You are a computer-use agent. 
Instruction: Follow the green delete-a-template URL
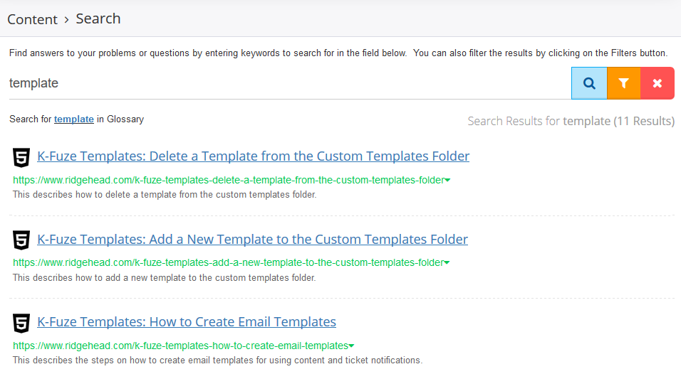point(229,181)
